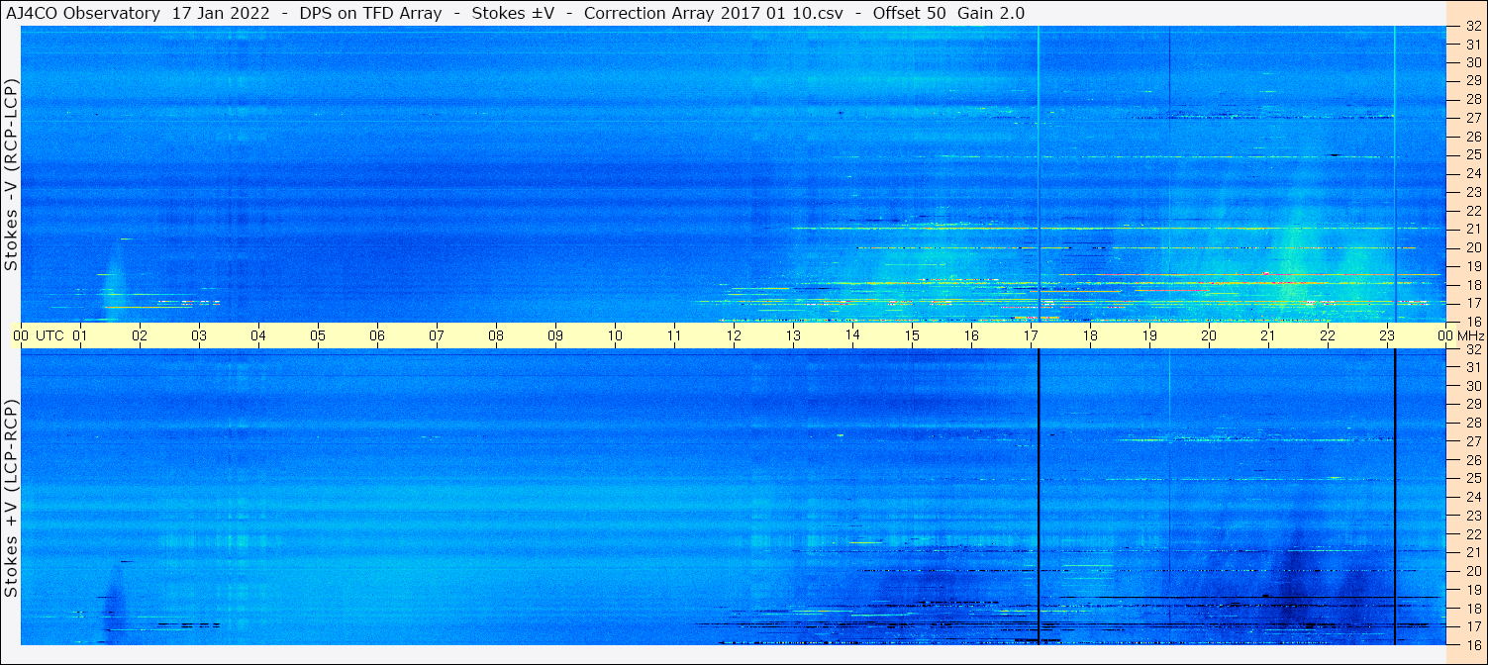Pick the 22 hour tick on time axis
This screenshot has height=665, width=1488.
tap(1328, 335)
